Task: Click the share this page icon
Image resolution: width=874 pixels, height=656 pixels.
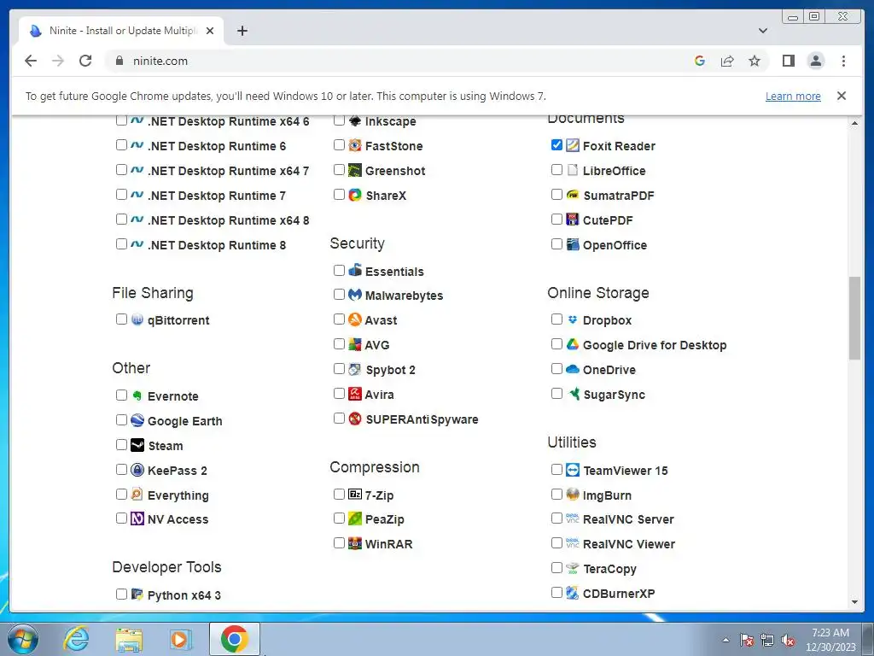Action: click(727, 61)
